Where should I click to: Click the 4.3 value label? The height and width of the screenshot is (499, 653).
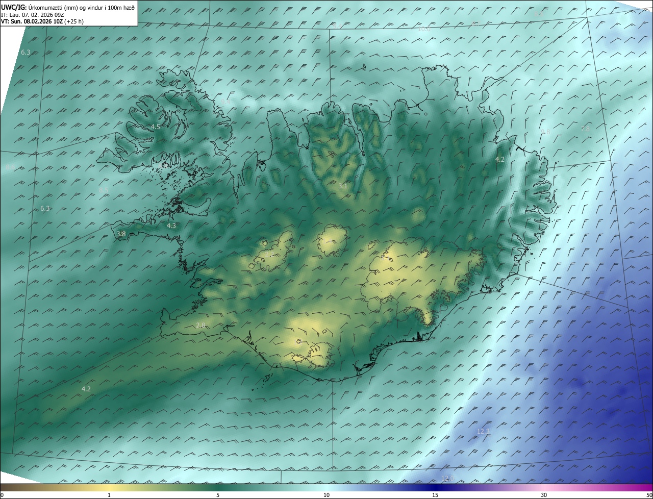(x=171, y=226)
